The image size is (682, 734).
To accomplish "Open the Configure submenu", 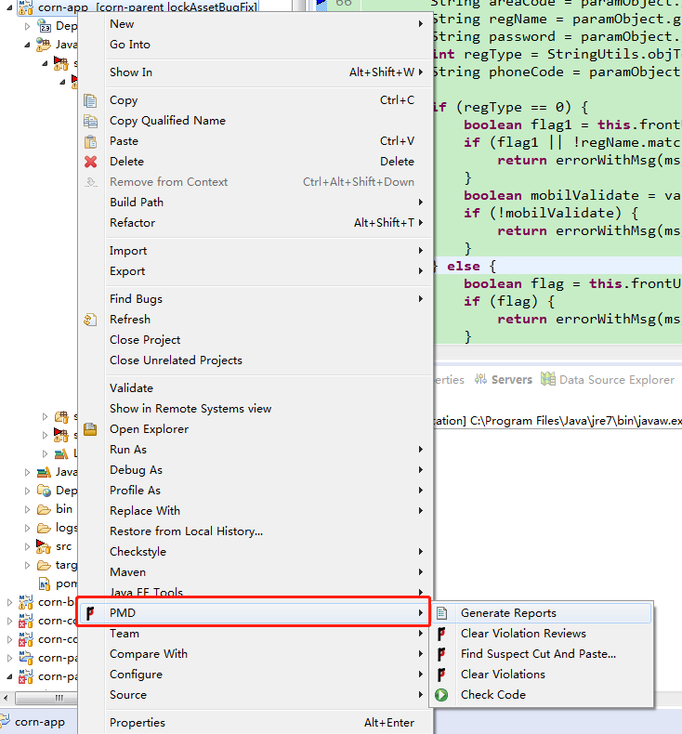I will point(255,675).
